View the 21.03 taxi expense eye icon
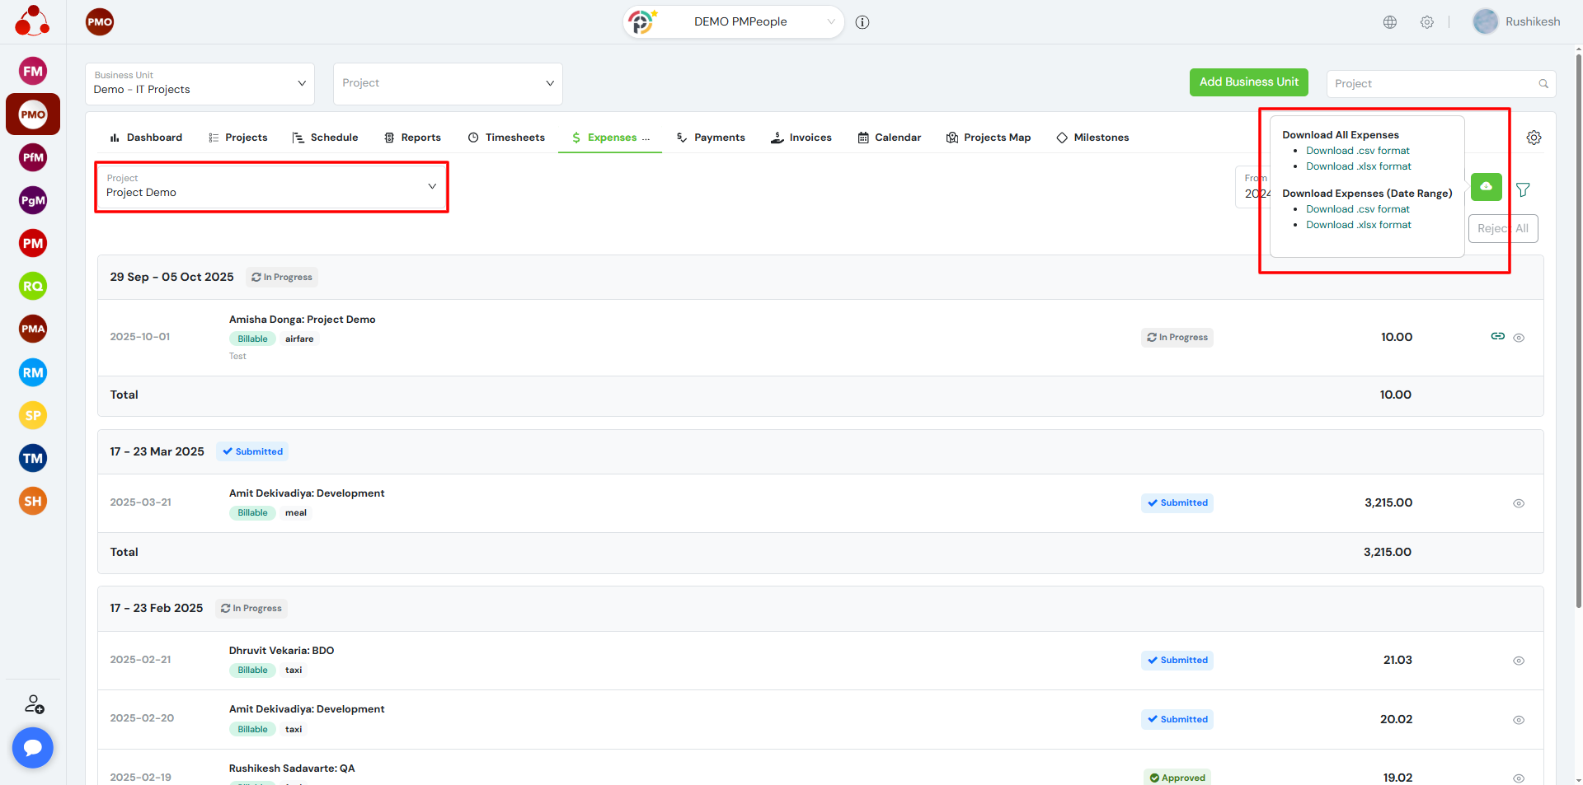The image size is (1583, 785). coord(1518,661)
